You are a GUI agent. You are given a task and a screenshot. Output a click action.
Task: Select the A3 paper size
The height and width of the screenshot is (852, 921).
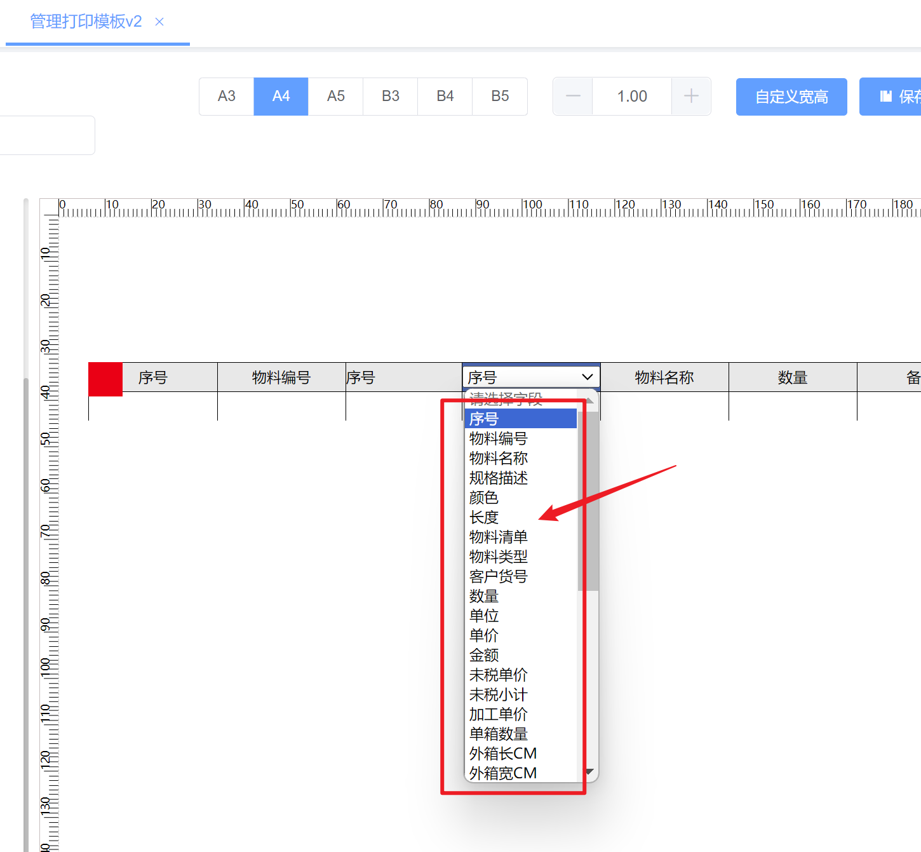[x=226, y=97]
